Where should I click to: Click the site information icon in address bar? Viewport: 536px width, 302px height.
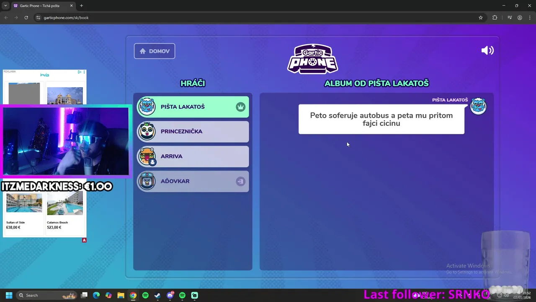pyautogui.click(x=38, y=18)
